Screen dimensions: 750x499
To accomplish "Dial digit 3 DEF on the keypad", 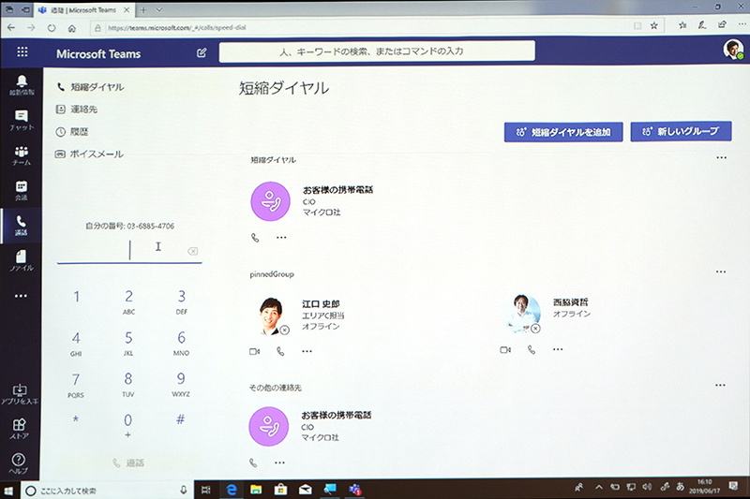I will 181,302.
